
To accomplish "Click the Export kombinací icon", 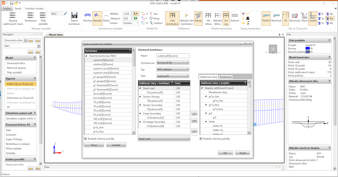I will tap(74, 17).
